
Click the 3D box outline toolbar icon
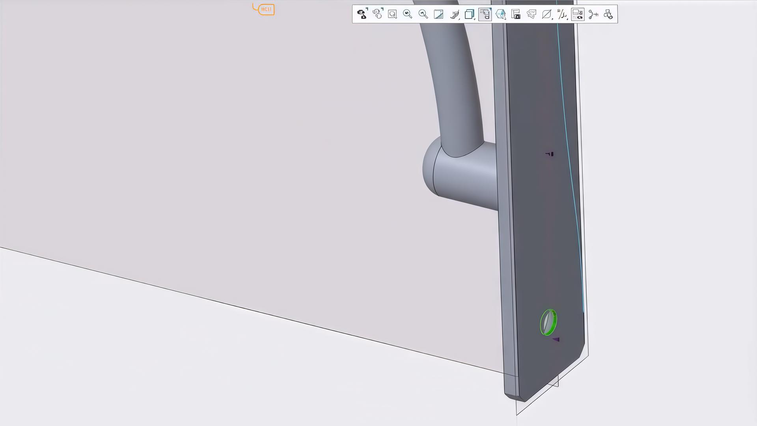click(531, 14)
